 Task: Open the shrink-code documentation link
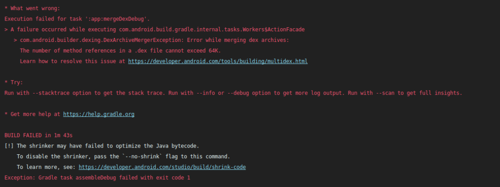click(x=162, y=167)
